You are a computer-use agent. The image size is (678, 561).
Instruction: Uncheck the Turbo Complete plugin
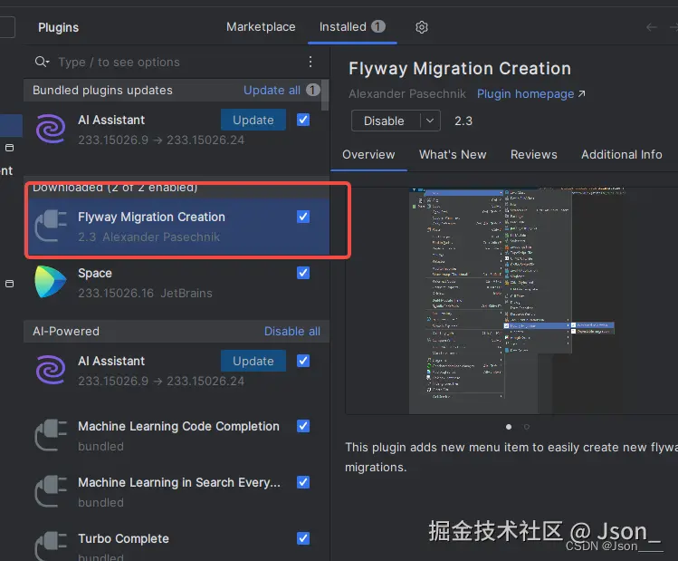[303, 538]
